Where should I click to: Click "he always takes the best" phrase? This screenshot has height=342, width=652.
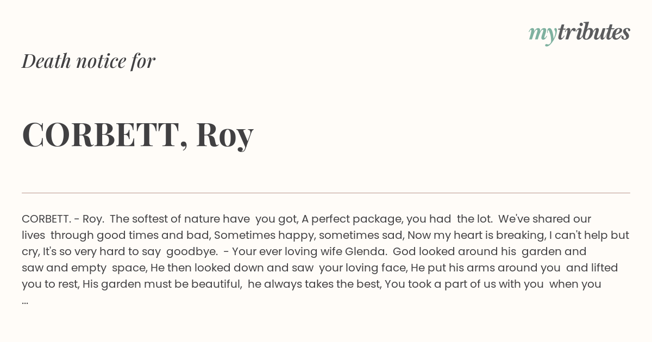coord(315,284)
